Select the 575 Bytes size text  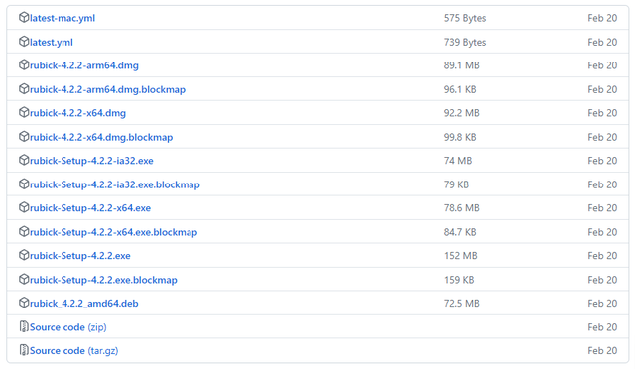(x=465, y=18)
